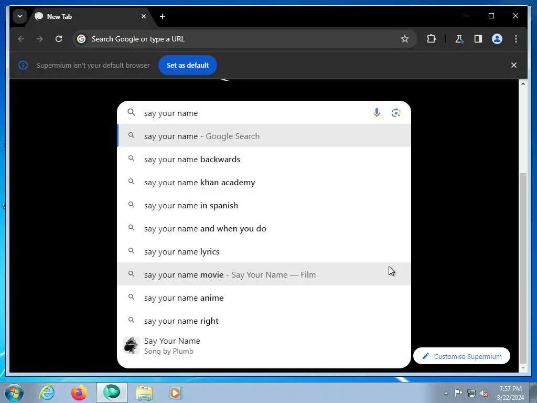Open Say Your Name song by Plumb
This screenshot has height=403, width=537.
(x=264, y=345)
